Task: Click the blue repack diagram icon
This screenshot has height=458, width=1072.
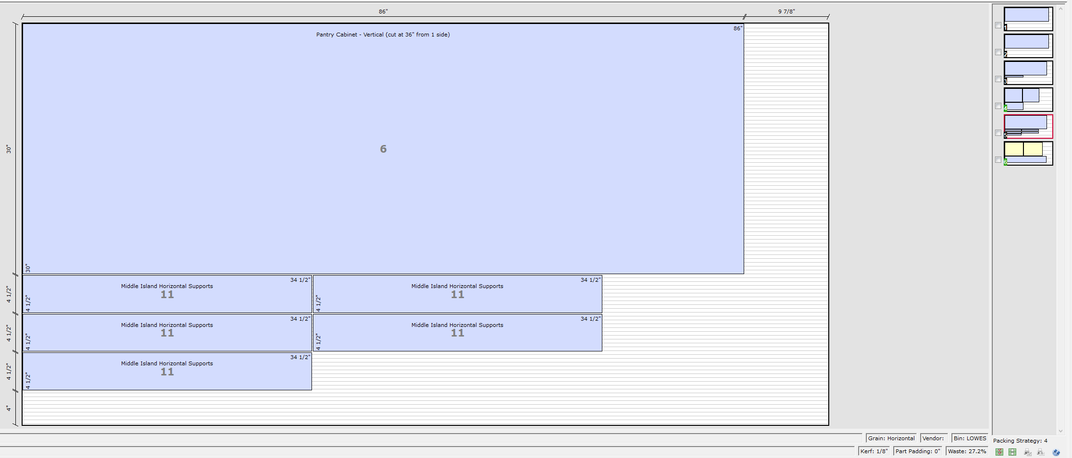Action: click(1056, 452)
